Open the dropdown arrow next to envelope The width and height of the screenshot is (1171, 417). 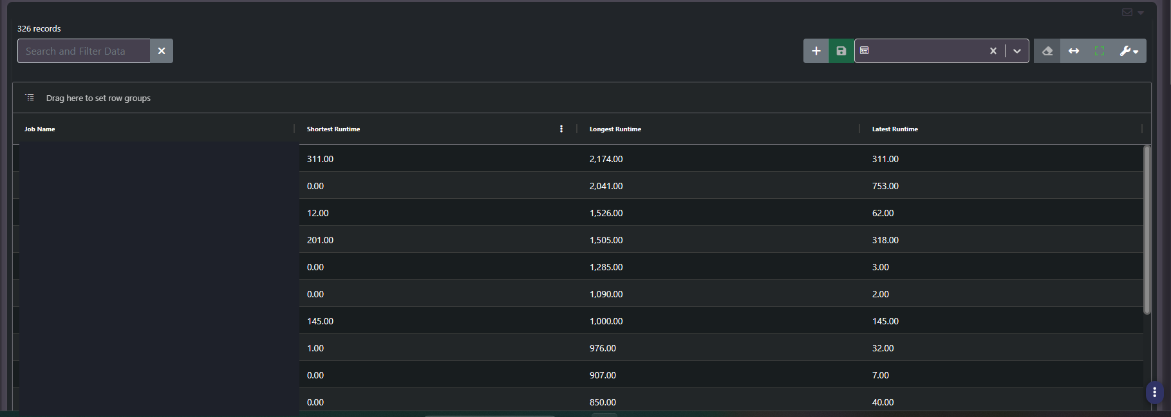pos(1141,13)
